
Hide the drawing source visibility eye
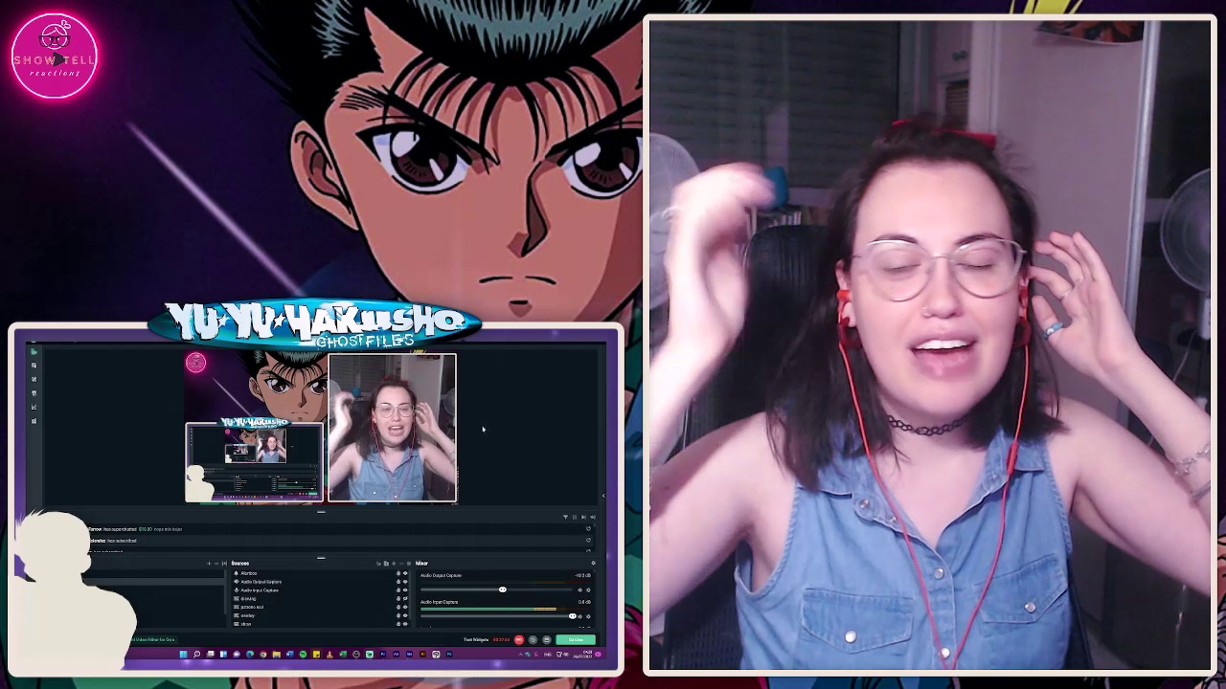404,599
